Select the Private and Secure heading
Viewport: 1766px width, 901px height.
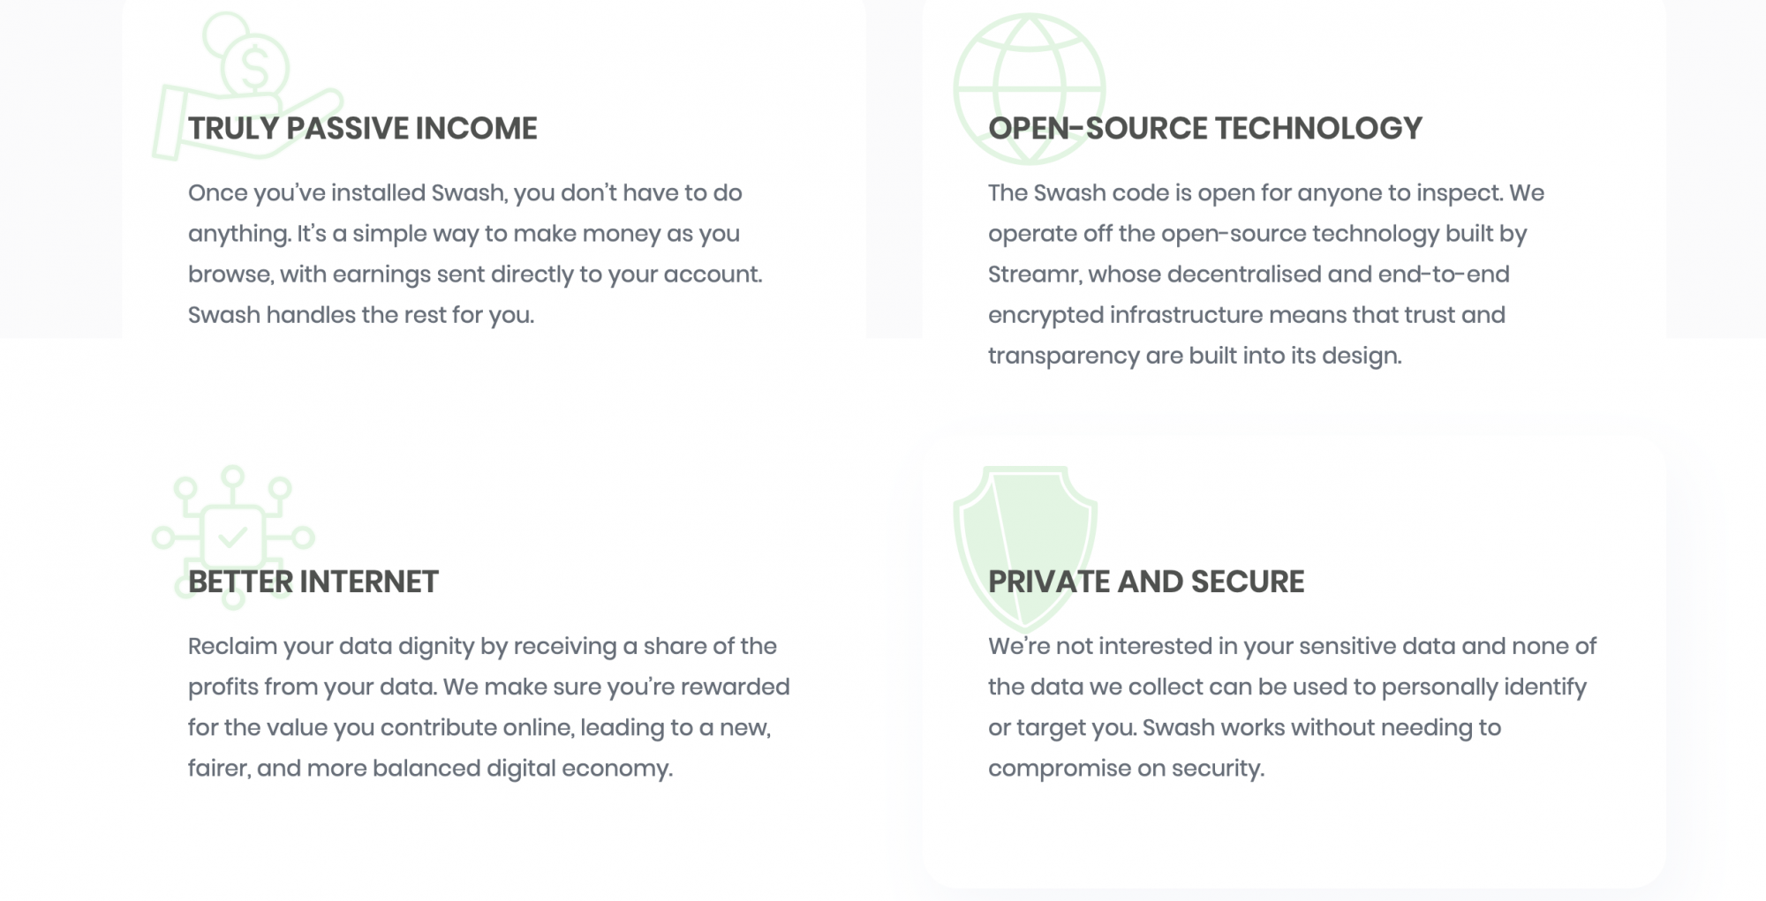(x=1145, y=582)
